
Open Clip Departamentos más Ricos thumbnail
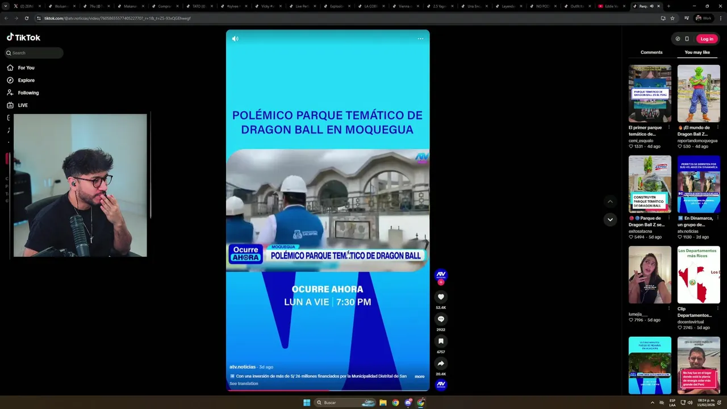(x=699, y=274)
